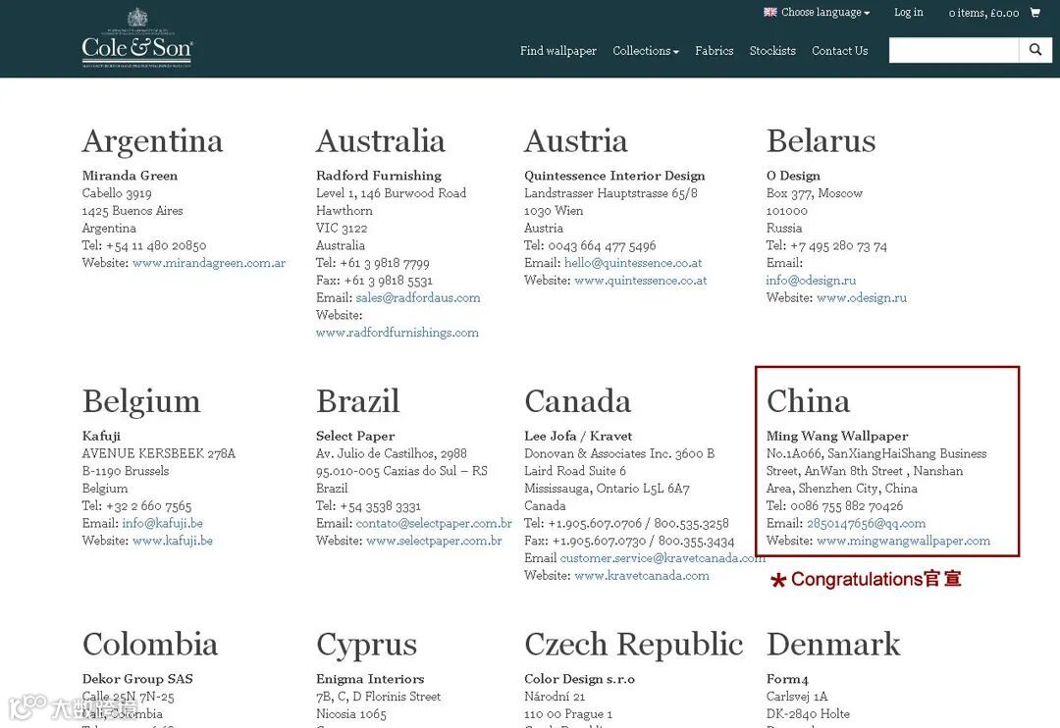This screenshot has height=728, width=1060.
Task: Click Tel: 0086 755 882 70426
Action: 834,505
